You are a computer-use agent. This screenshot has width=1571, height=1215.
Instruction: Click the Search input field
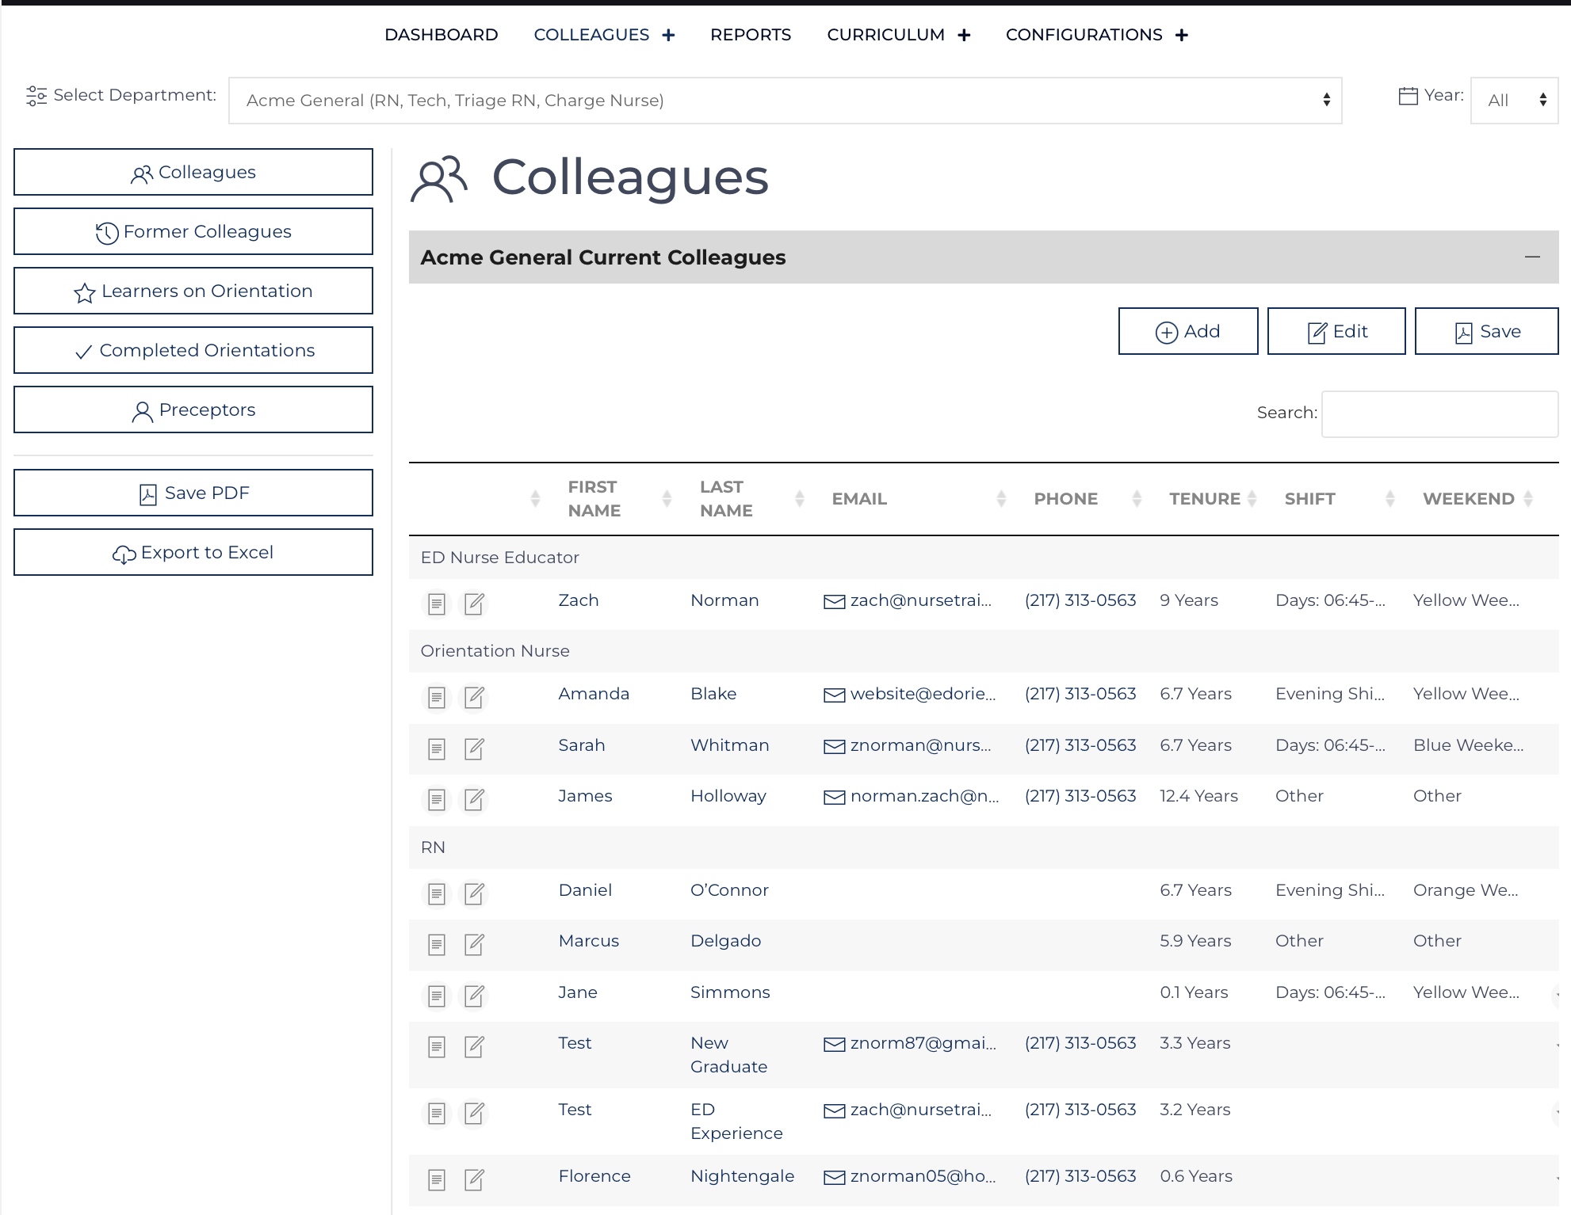coord(1439,413)
